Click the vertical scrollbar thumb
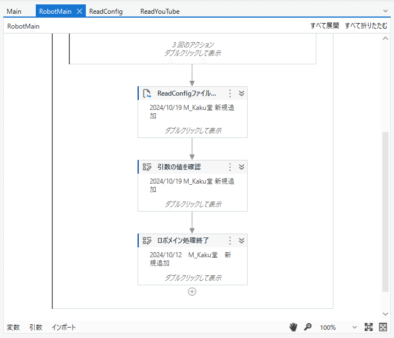Viewport: 394px width, 338px height. [x=385, y=212]
